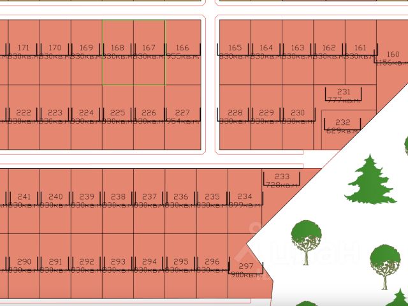Click plot label 229
Image resolution: width=408 pixels, height=306 pixels.
(x=266, y=113)
